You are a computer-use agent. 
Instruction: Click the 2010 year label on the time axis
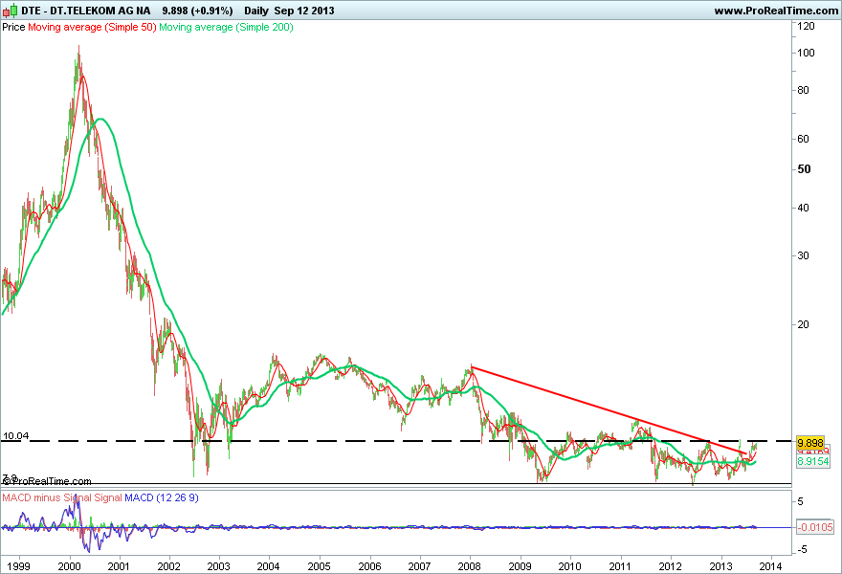click(569, 566)
